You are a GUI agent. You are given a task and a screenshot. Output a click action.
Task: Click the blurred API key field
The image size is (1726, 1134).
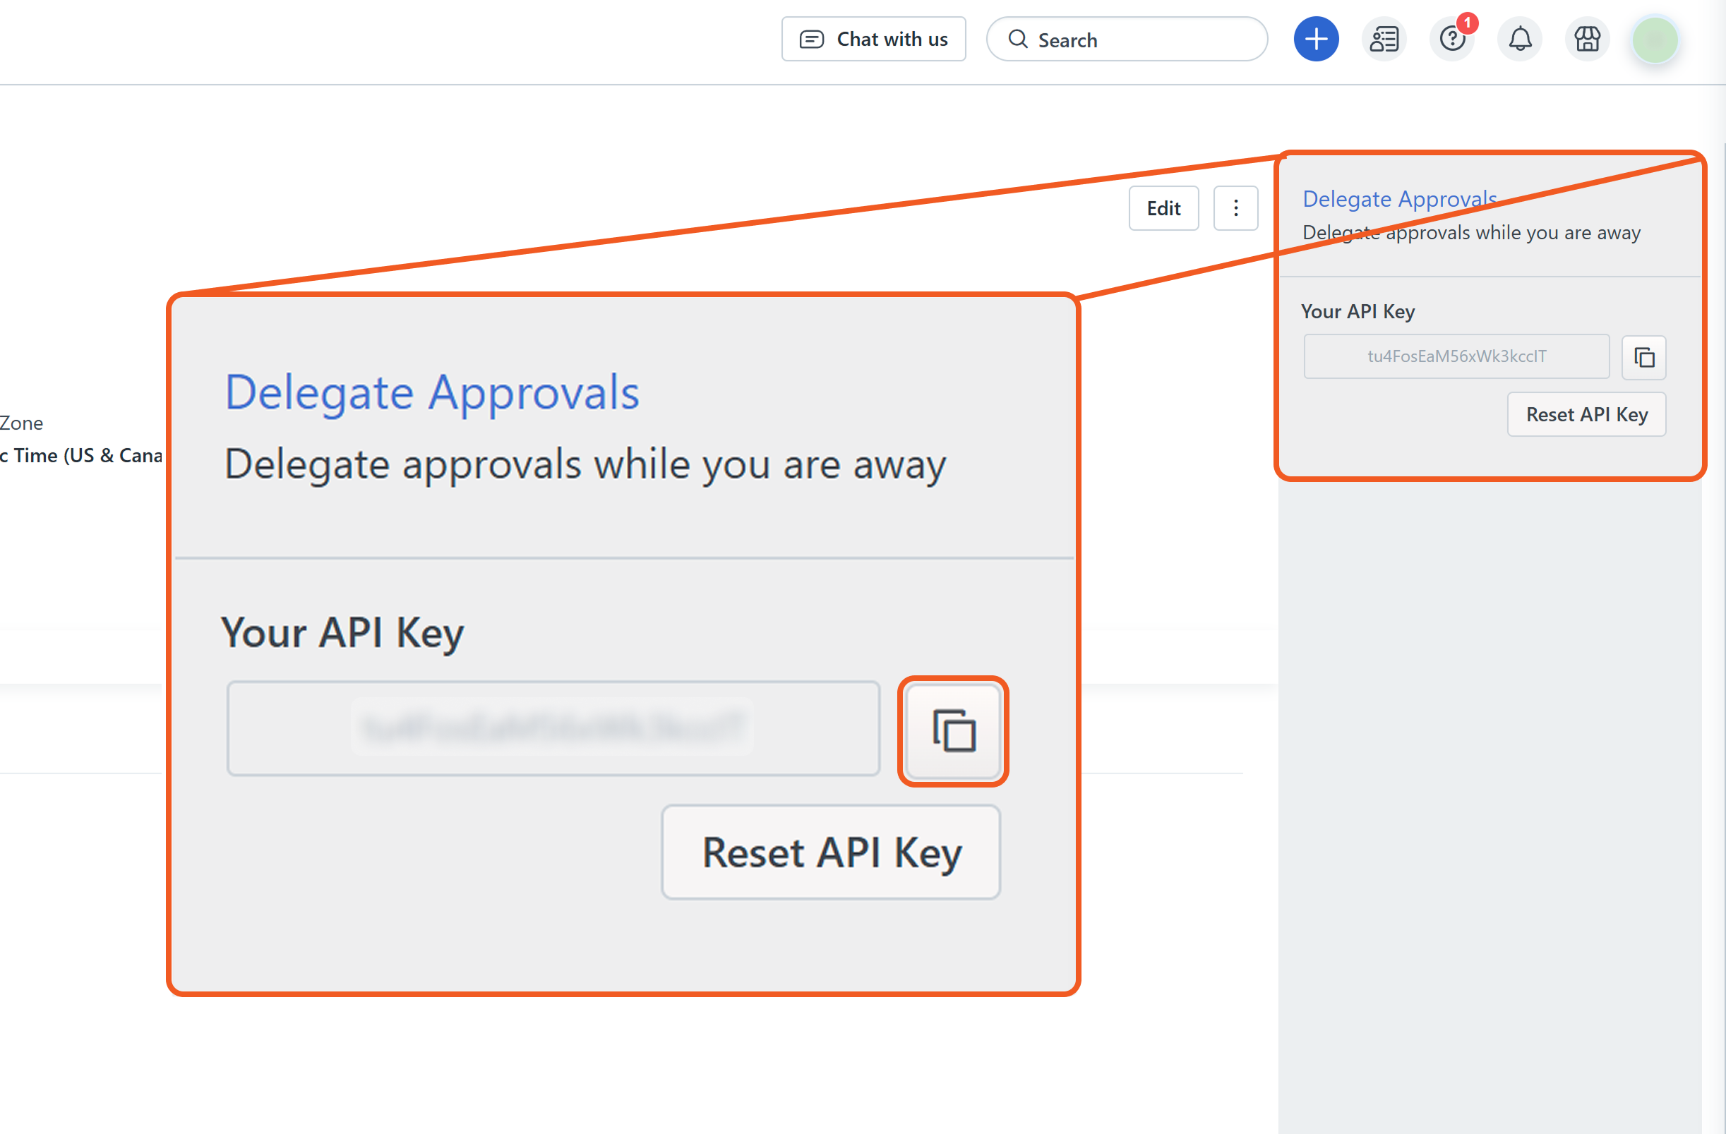(x=553, y=728)
